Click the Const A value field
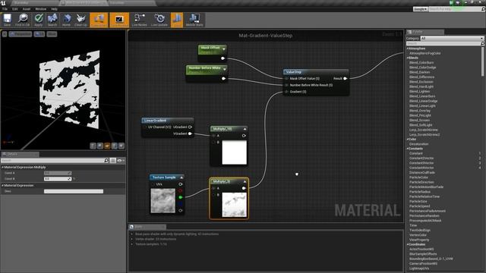The image size is (486, 273). pyautogui.click(x=58, y=173)
